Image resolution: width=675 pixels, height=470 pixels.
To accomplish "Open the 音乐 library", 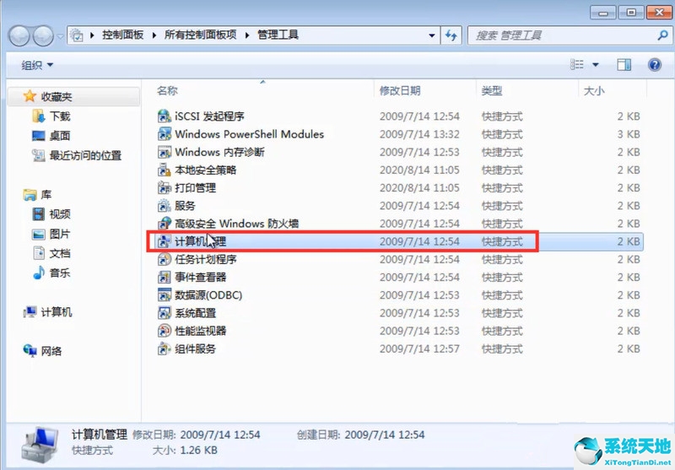I will point(51,273).
